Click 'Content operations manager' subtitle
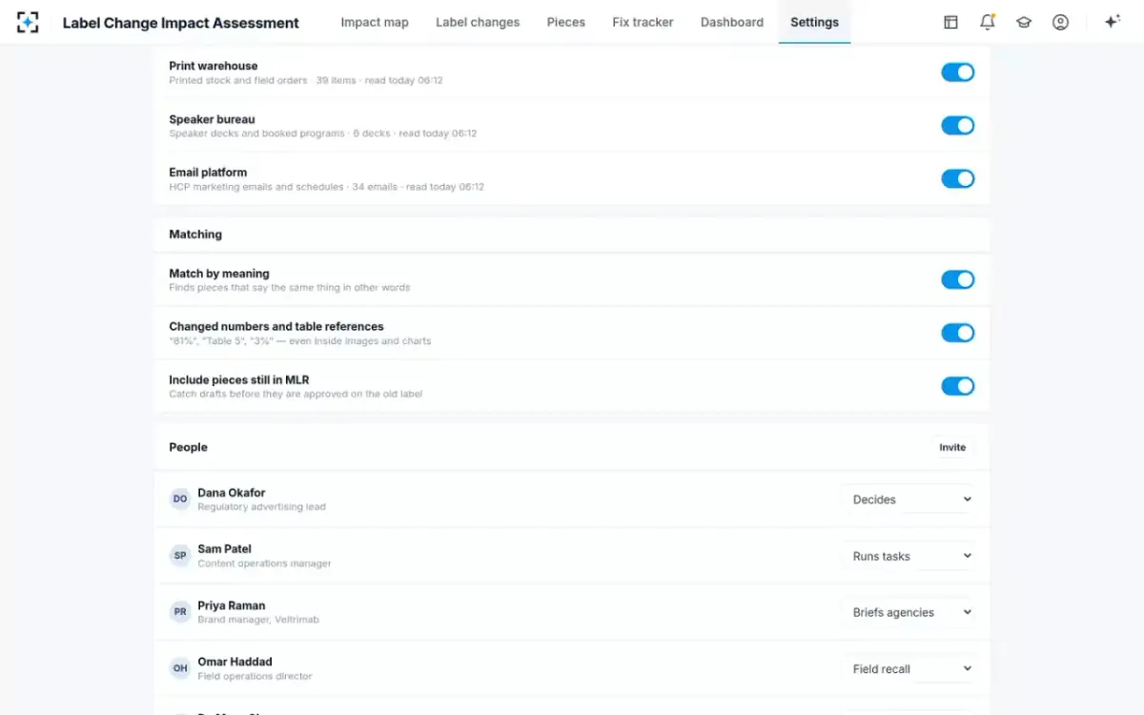Screen dimensions: 1144x715 [x=264, y=563]
